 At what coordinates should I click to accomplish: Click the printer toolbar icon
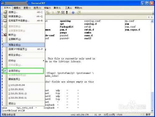pyautogui.click(x=52, y=13)
